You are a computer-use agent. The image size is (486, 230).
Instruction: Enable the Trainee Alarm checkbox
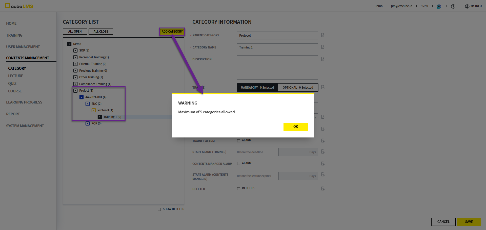(238, 141)
